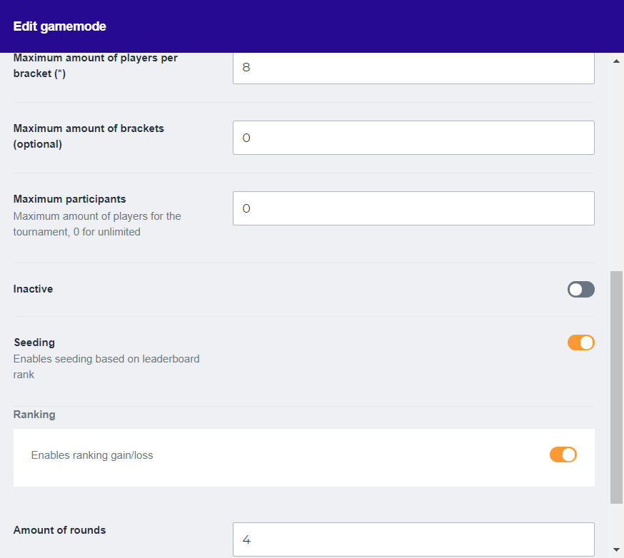Image resolution: width=624 pixels, height=558 pixels.
Task: Click the Ranking section heading
Action: [34, 415]
